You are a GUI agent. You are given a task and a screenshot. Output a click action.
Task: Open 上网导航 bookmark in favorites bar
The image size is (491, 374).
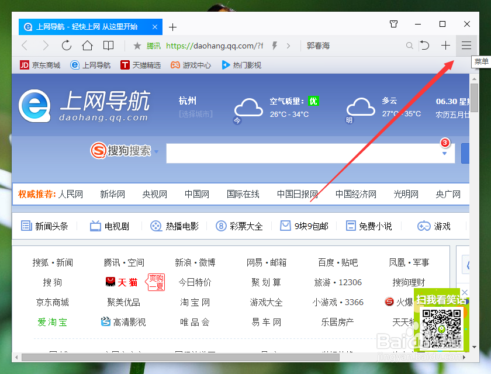(90, 65)
